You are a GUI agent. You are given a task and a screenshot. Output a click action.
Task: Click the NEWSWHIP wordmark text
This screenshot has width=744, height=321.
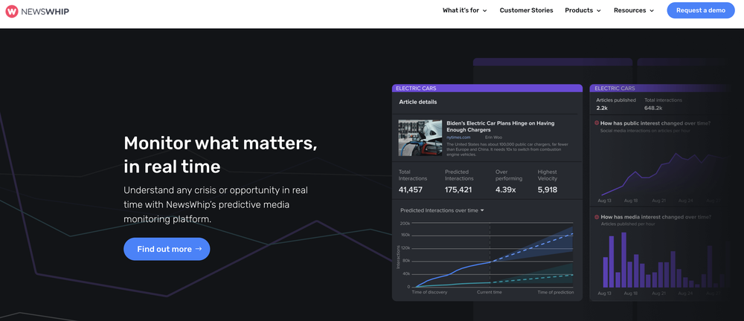(45, 11)
